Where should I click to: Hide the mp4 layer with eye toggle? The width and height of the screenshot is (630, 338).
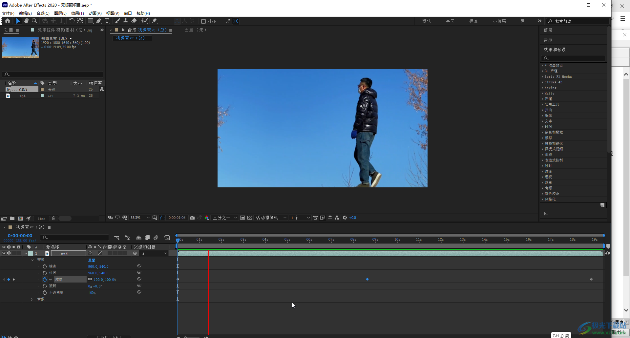4,253
